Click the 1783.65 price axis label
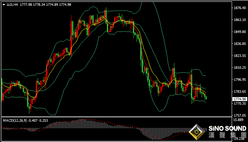The width and height of the screenshot is (248, 142). [240, 91]
